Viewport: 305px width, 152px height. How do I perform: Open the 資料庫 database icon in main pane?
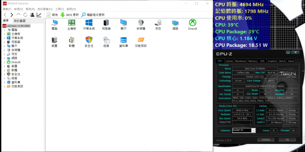click(x=124, y=40)
